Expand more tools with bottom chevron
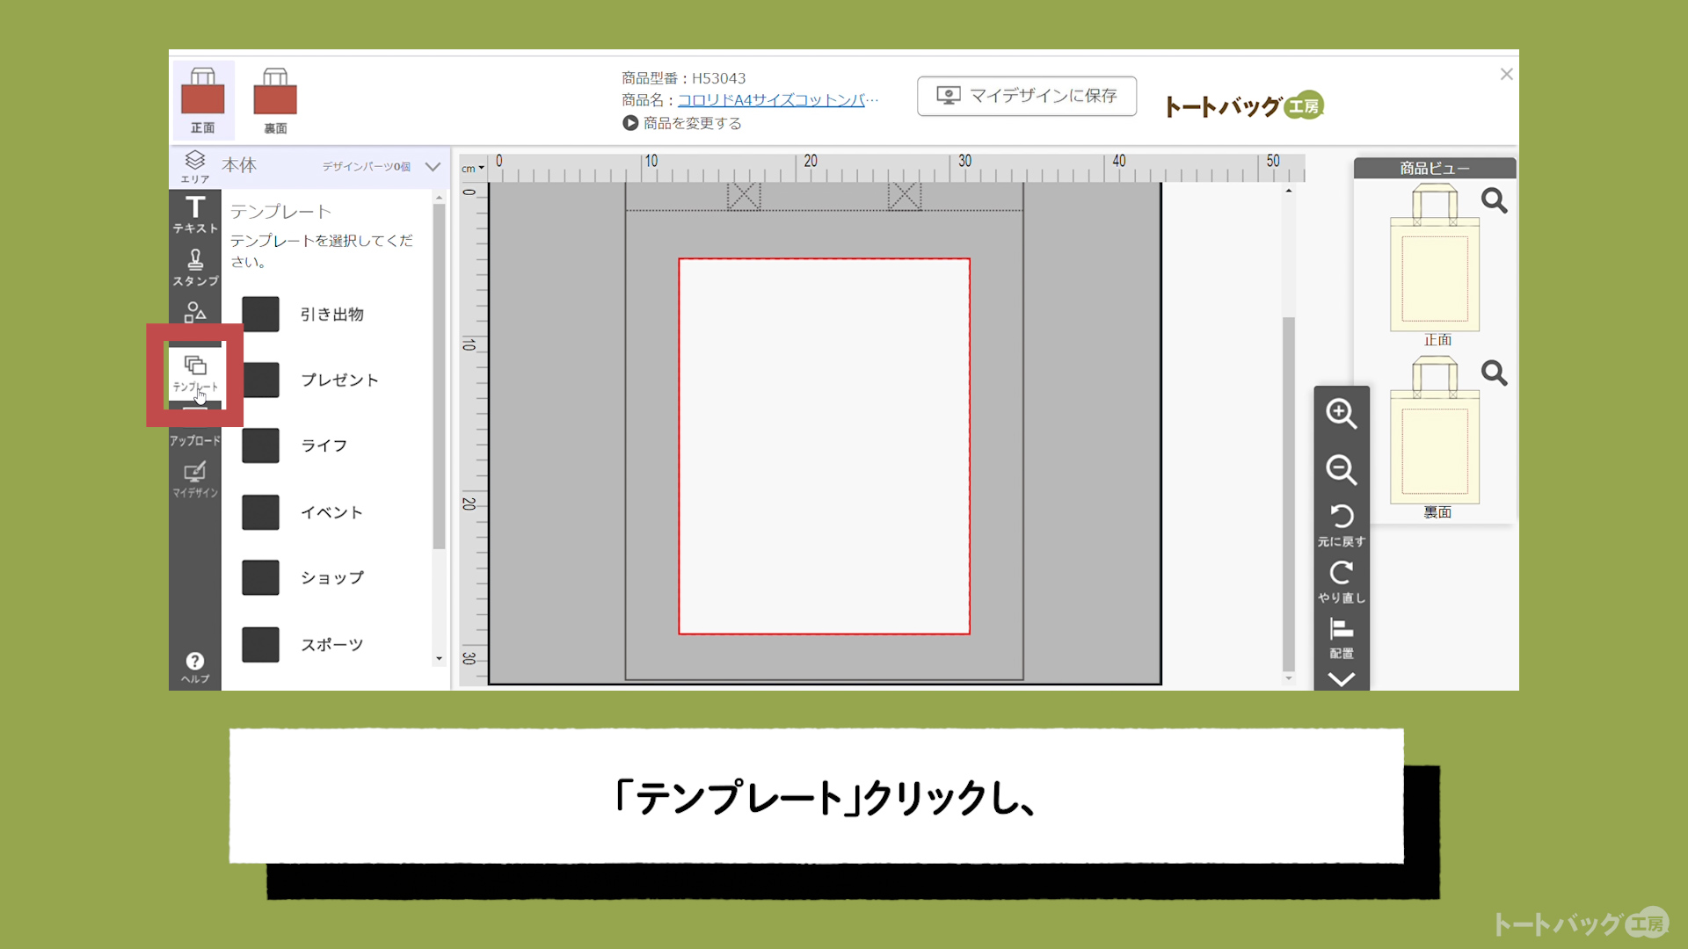This screenshot has width=1688, height=949. point(1342,679)
